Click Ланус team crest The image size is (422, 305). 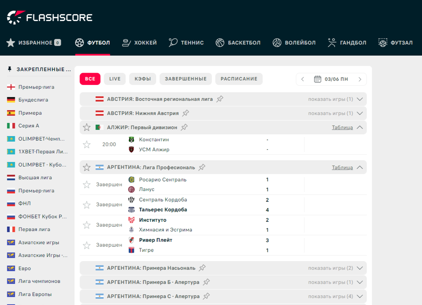click(132, 190)
